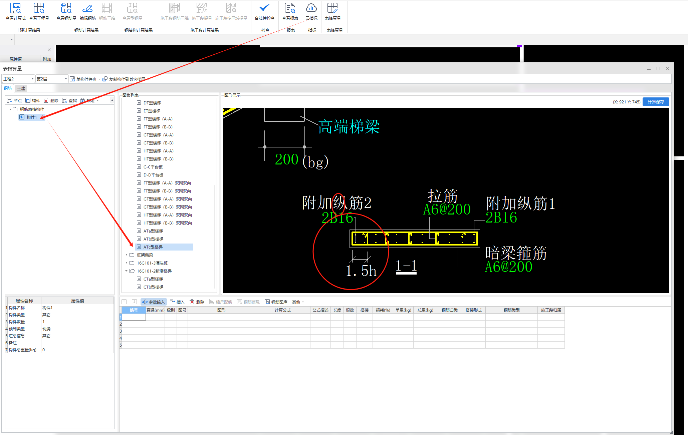This screenshot has width=688, height=435.
Task: Open 云指标 tool
Action: 311,12
